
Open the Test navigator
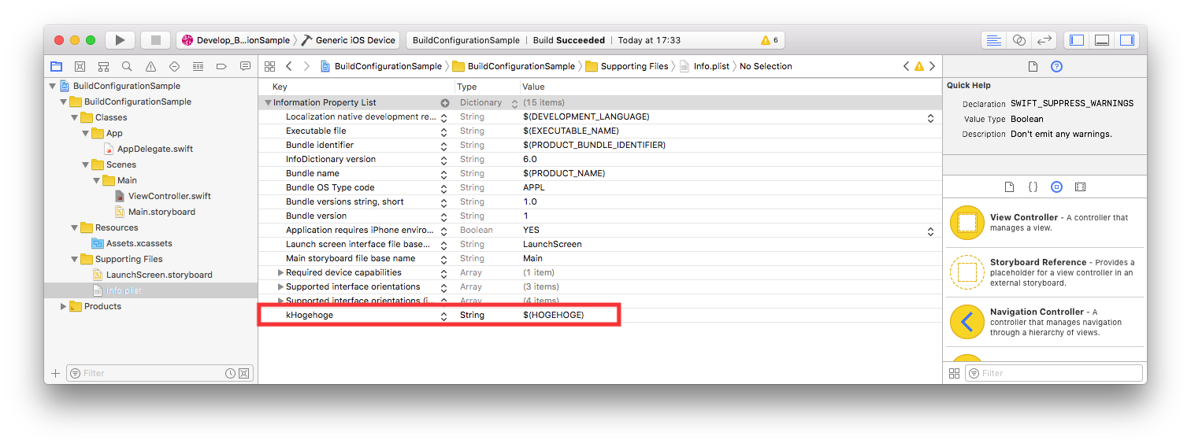[174, 66]
